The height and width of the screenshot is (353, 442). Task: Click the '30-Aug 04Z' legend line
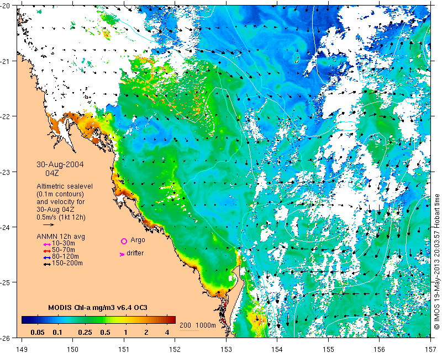pyautogui.click(x=55, y=210)
